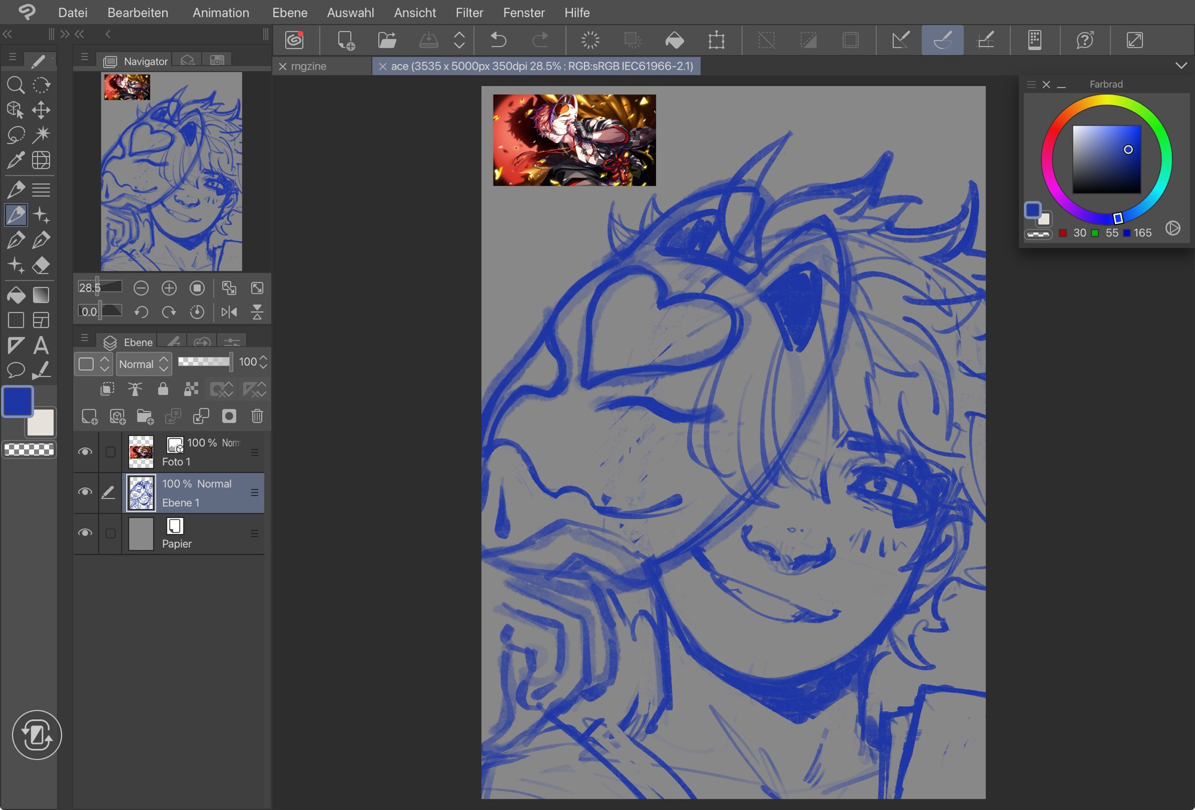This screenshot has height=810, width=1195.
Task: Open the Normal blend mode dropdown
Action: point(143,364)
